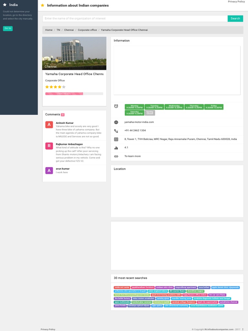
Task: Click the Go to button
Action: point(8,28)
